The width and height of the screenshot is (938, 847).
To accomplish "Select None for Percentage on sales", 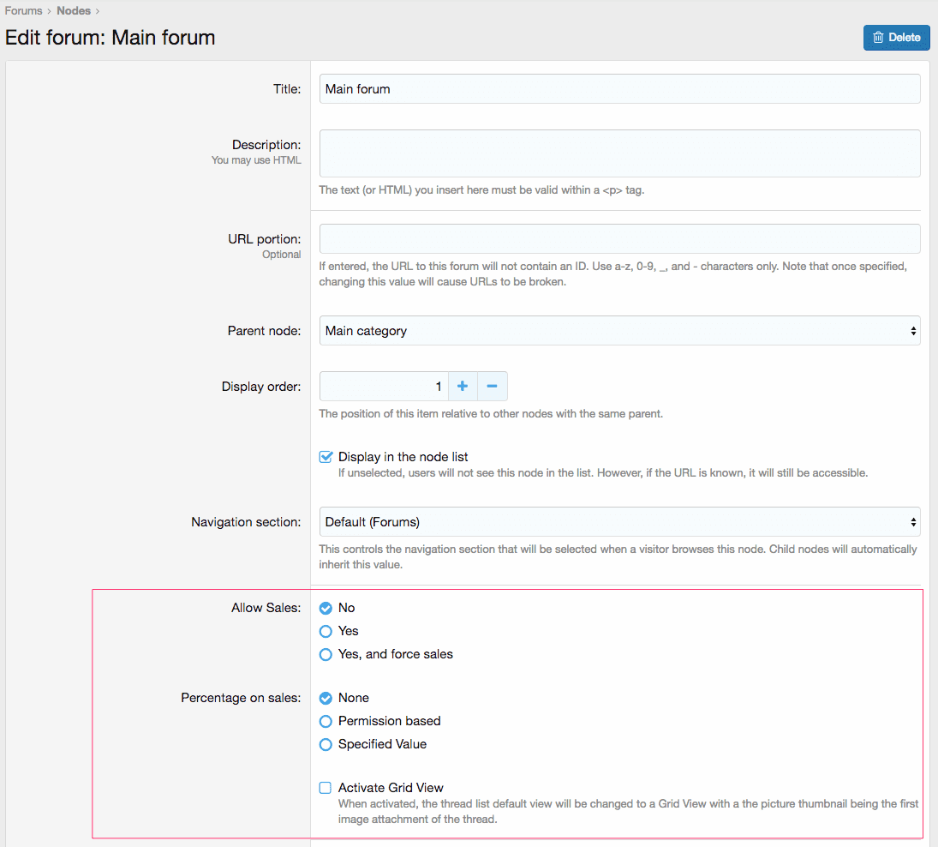I will click(x=326, y=698).
